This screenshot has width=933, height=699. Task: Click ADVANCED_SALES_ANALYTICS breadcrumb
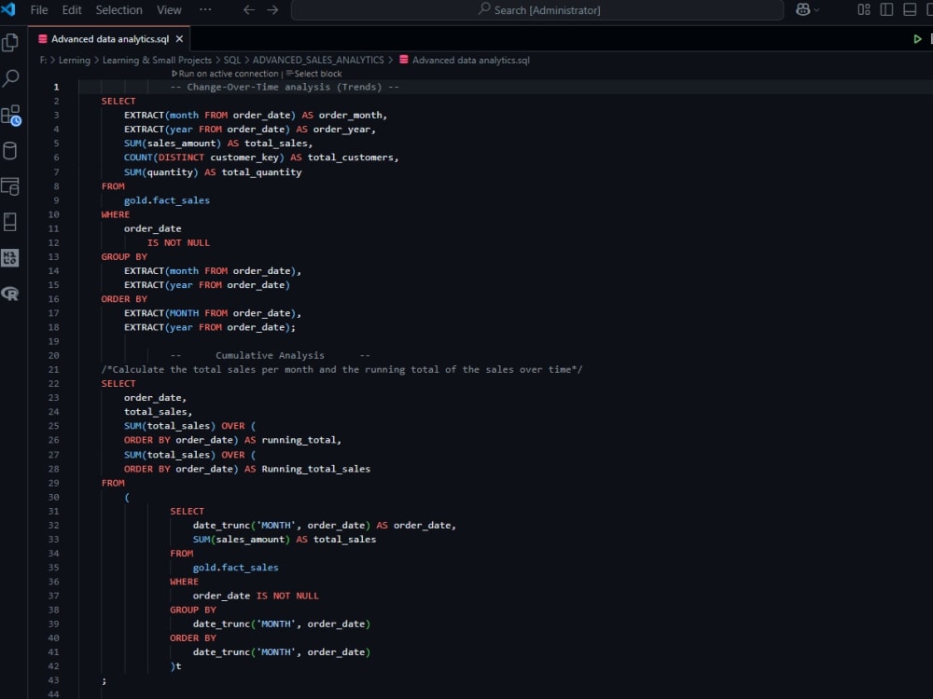318,60
